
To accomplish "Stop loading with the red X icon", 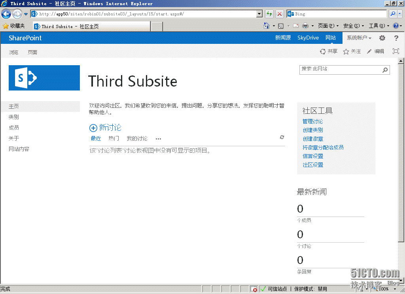I will (x=280, y=14).
